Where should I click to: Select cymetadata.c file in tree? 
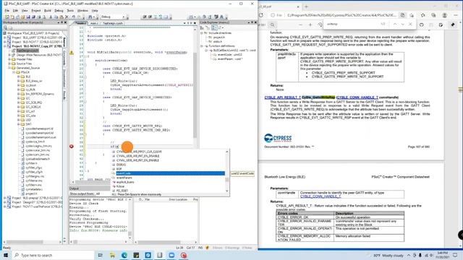(x=34, y=189)
